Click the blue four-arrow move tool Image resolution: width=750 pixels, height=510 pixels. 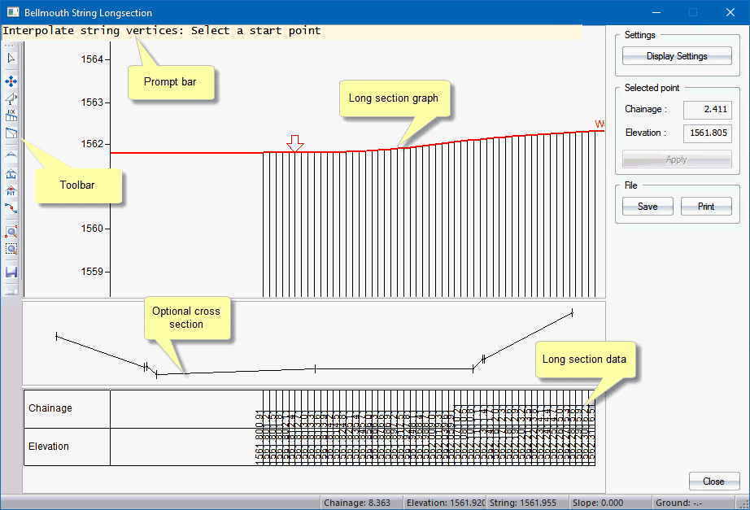tap(11, 81)
